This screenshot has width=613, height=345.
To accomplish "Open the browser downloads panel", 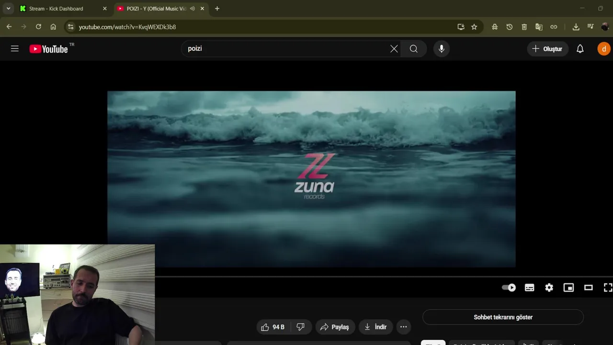I will 576,27.
